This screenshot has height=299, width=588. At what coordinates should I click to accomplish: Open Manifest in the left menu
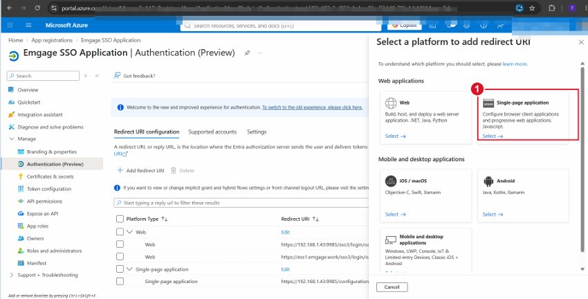tap(37, 263)
